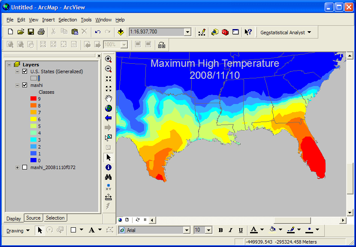Click the red class 9 swatch
The width and height of the screenshot is (356, 247).
(34, 99)
